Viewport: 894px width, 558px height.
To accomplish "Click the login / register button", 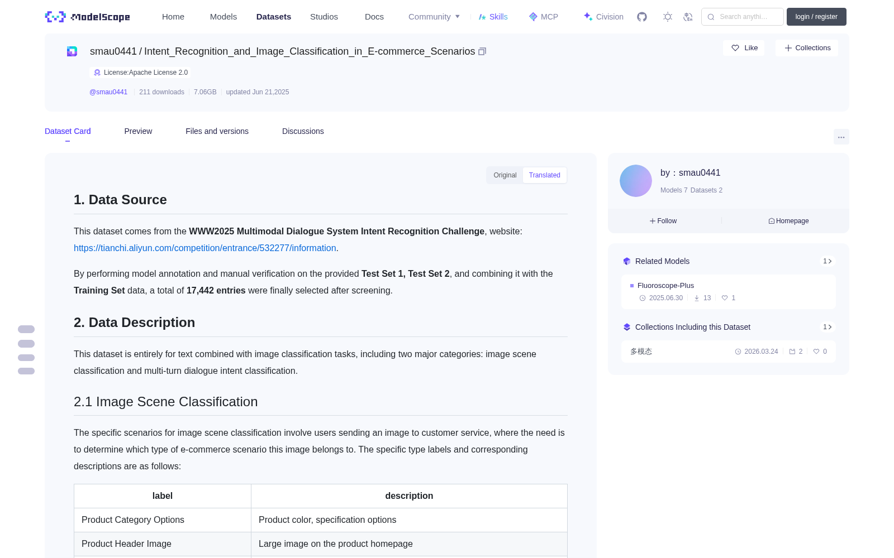I will coord(816,17).
